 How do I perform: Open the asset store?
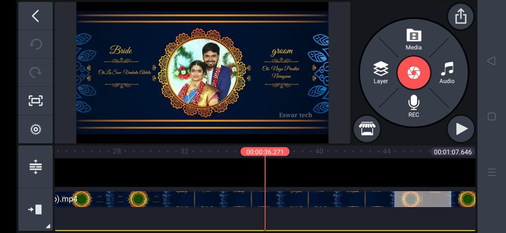tap(367, 129)
